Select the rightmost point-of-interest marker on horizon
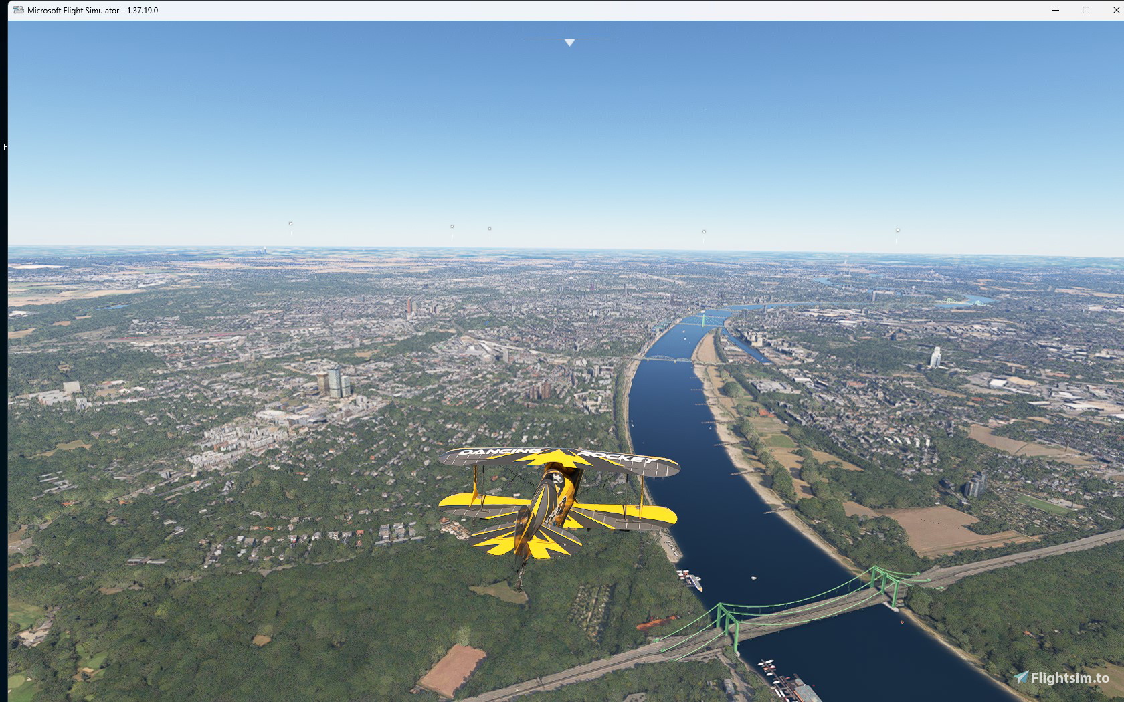This screenshot has height=702, width=1124. [898, 231]
